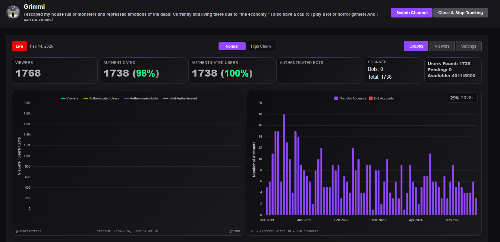Click the Jan 2021 axis label
Viewport: 500px width, 242px height.
click(304, 220)
